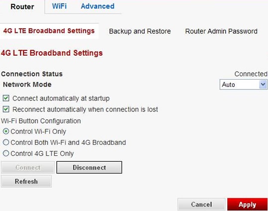This screenshot has height=211, width=268.
Task: Uncheck Connect automatically at startup
Action: point(6,98)
